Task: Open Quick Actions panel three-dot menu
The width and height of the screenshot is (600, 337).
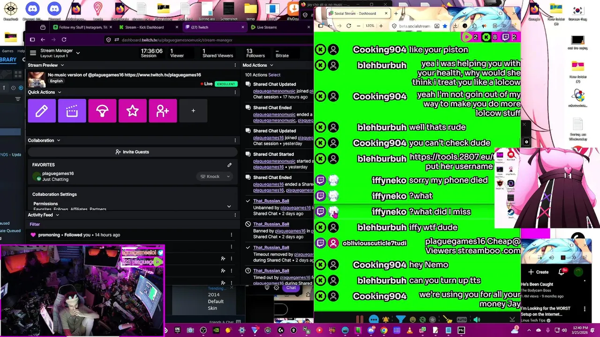Action: point(235,92)
